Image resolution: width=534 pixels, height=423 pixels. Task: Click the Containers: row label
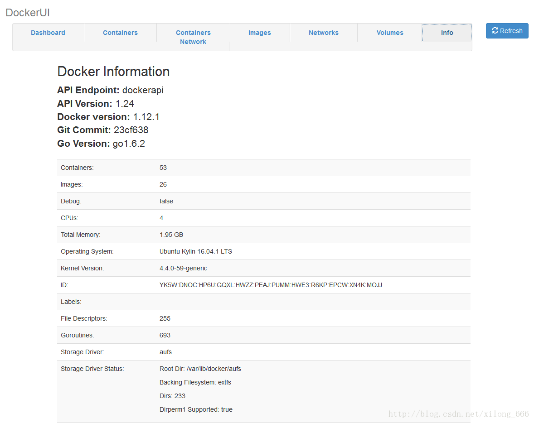pos(77,168)
